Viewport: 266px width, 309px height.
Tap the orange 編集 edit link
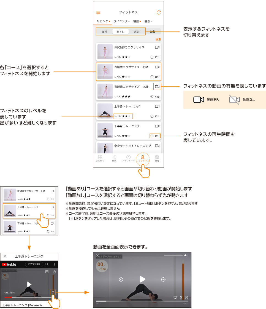pyautogui.click(x=158, y=39)
